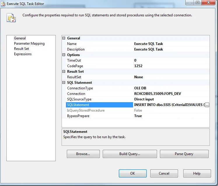218x186 pixels.
Task: Select the SQLSourceType property label
Action: point(79,99)
